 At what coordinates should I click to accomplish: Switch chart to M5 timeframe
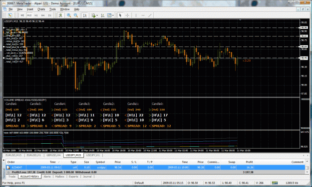(22, 15)
